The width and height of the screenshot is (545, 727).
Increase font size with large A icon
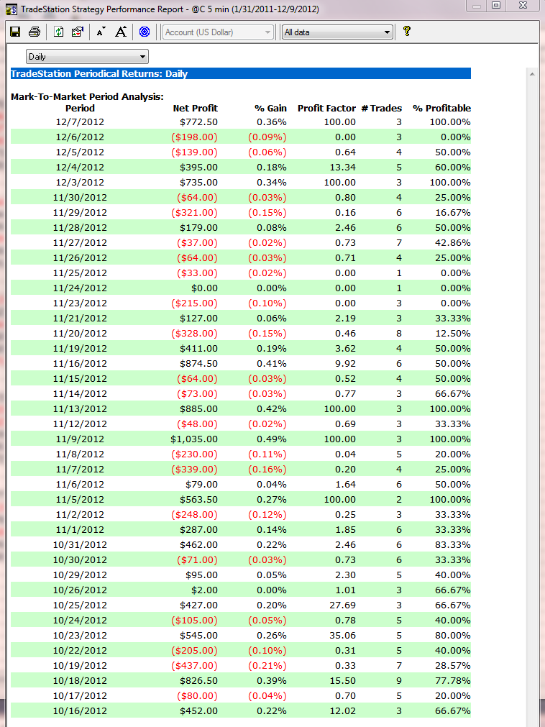pos(121,32)
